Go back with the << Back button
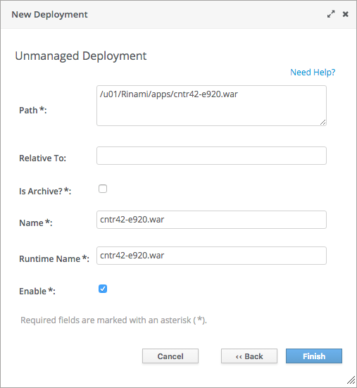The height and width of the screenshot is (388, 357). click(249, 356)
